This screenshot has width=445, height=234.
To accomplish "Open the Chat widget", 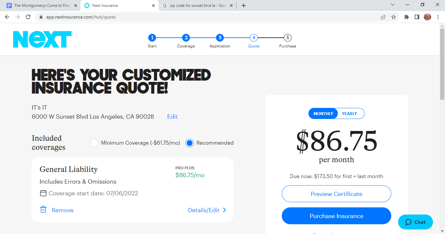I will click(x=415, y=222).
